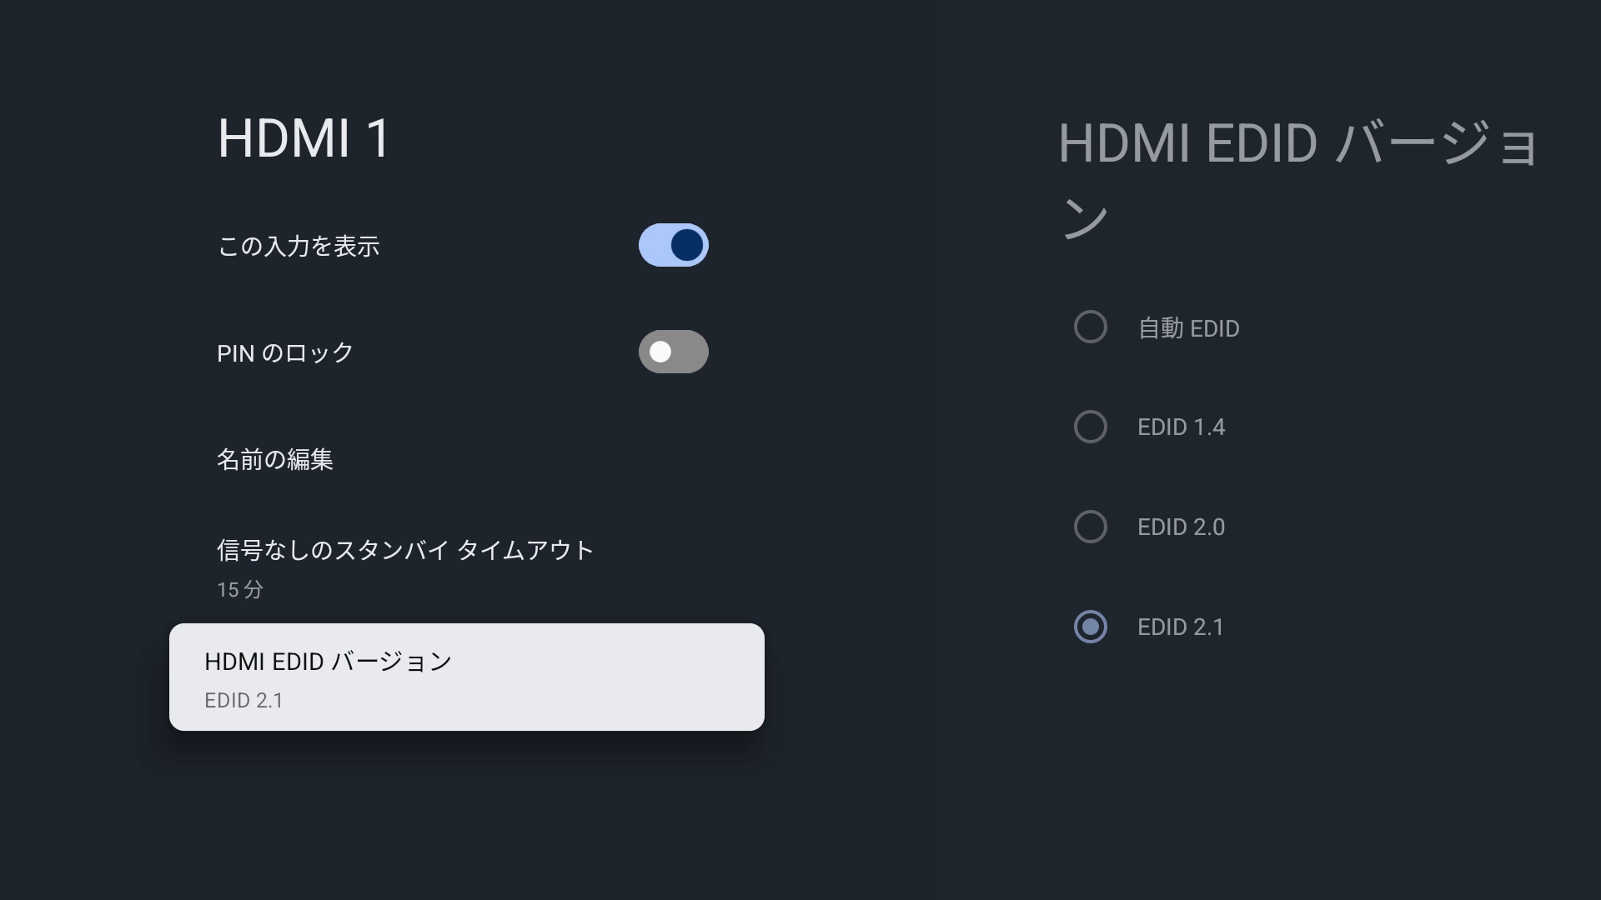Open 信号なしのスタンバイ タイムアウト setting

[405, 550]
